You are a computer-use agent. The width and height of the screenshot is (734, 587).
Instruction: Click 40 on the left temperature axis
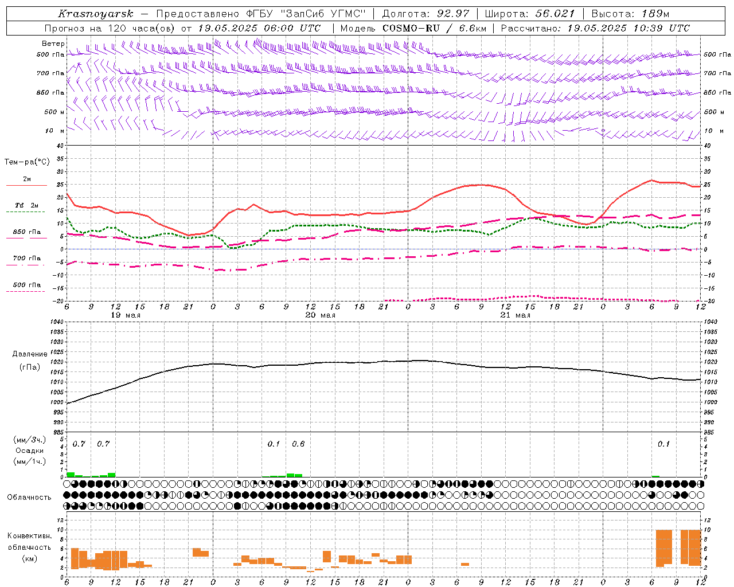click(x=60, y=146)
